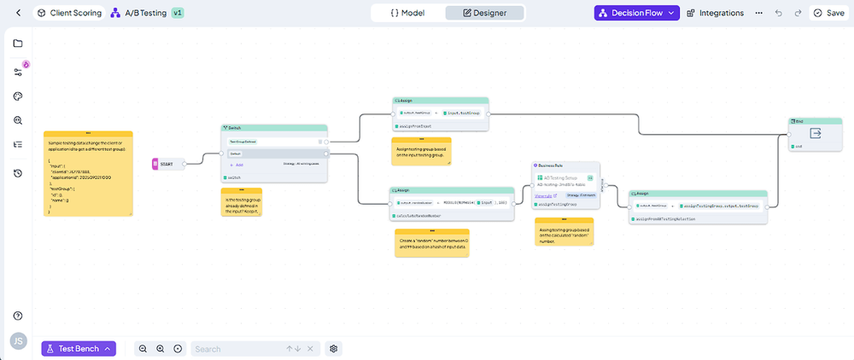Zoom out using the minus magnifier
The image size is (854, 360).
pyautogui.click(x=143, y=349)
